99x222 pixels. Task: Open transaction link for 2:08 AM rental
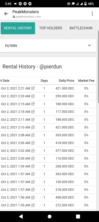pos(33,135)
